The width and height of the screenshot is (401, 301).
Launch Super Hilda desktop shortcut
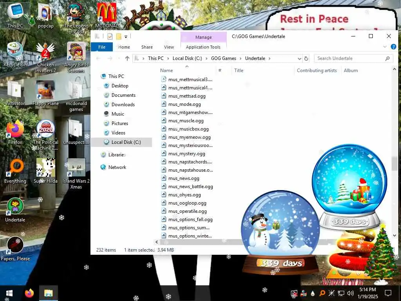45,171
